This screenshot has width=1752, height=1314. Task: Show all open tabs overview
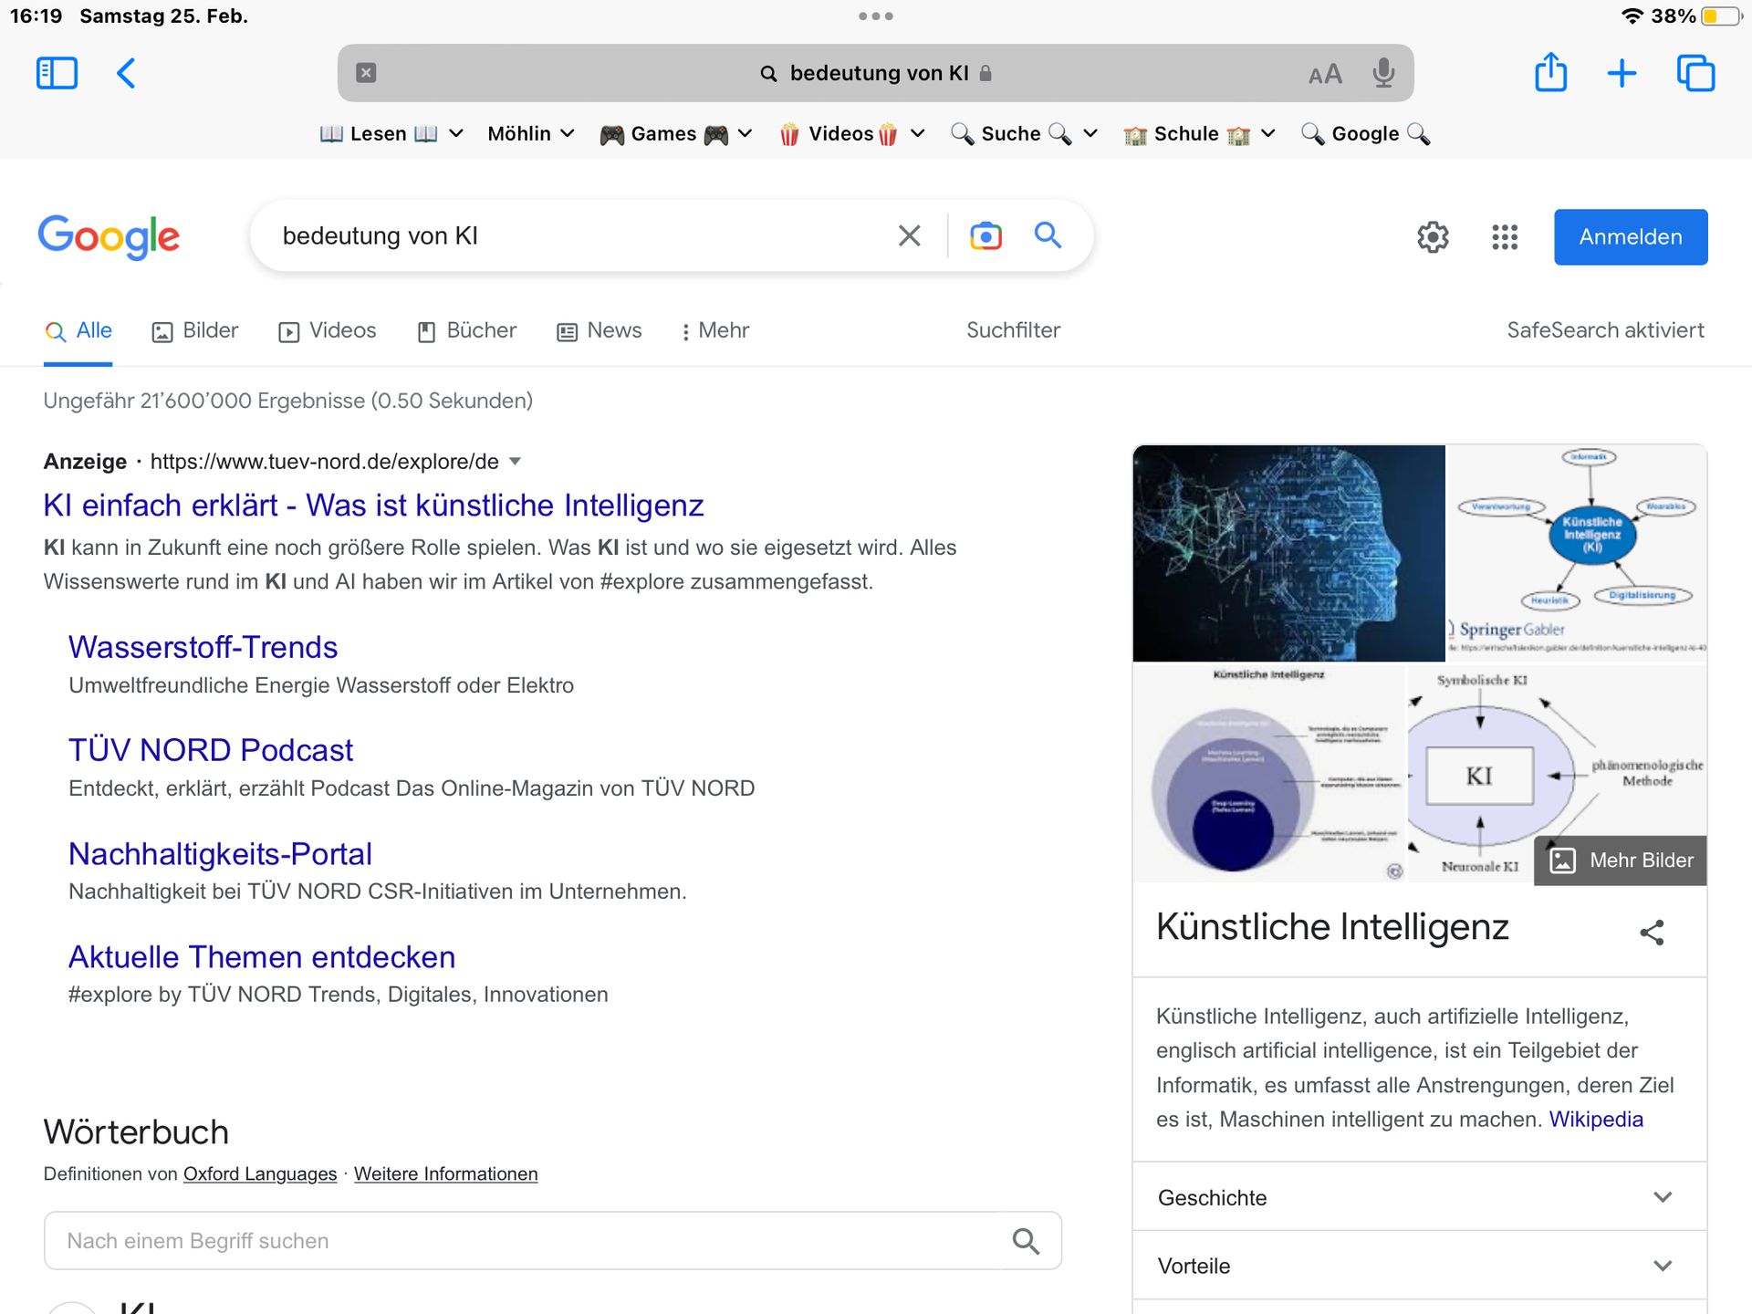click(1695, 73)
